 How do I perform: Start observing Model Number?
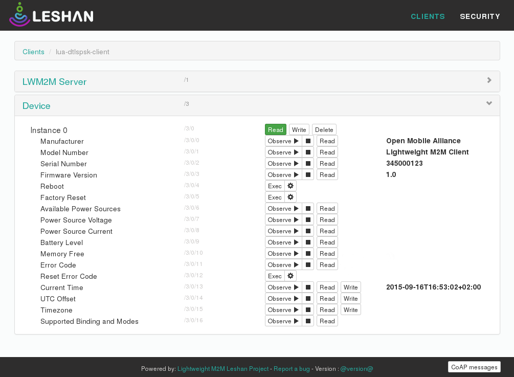[283, 152]
